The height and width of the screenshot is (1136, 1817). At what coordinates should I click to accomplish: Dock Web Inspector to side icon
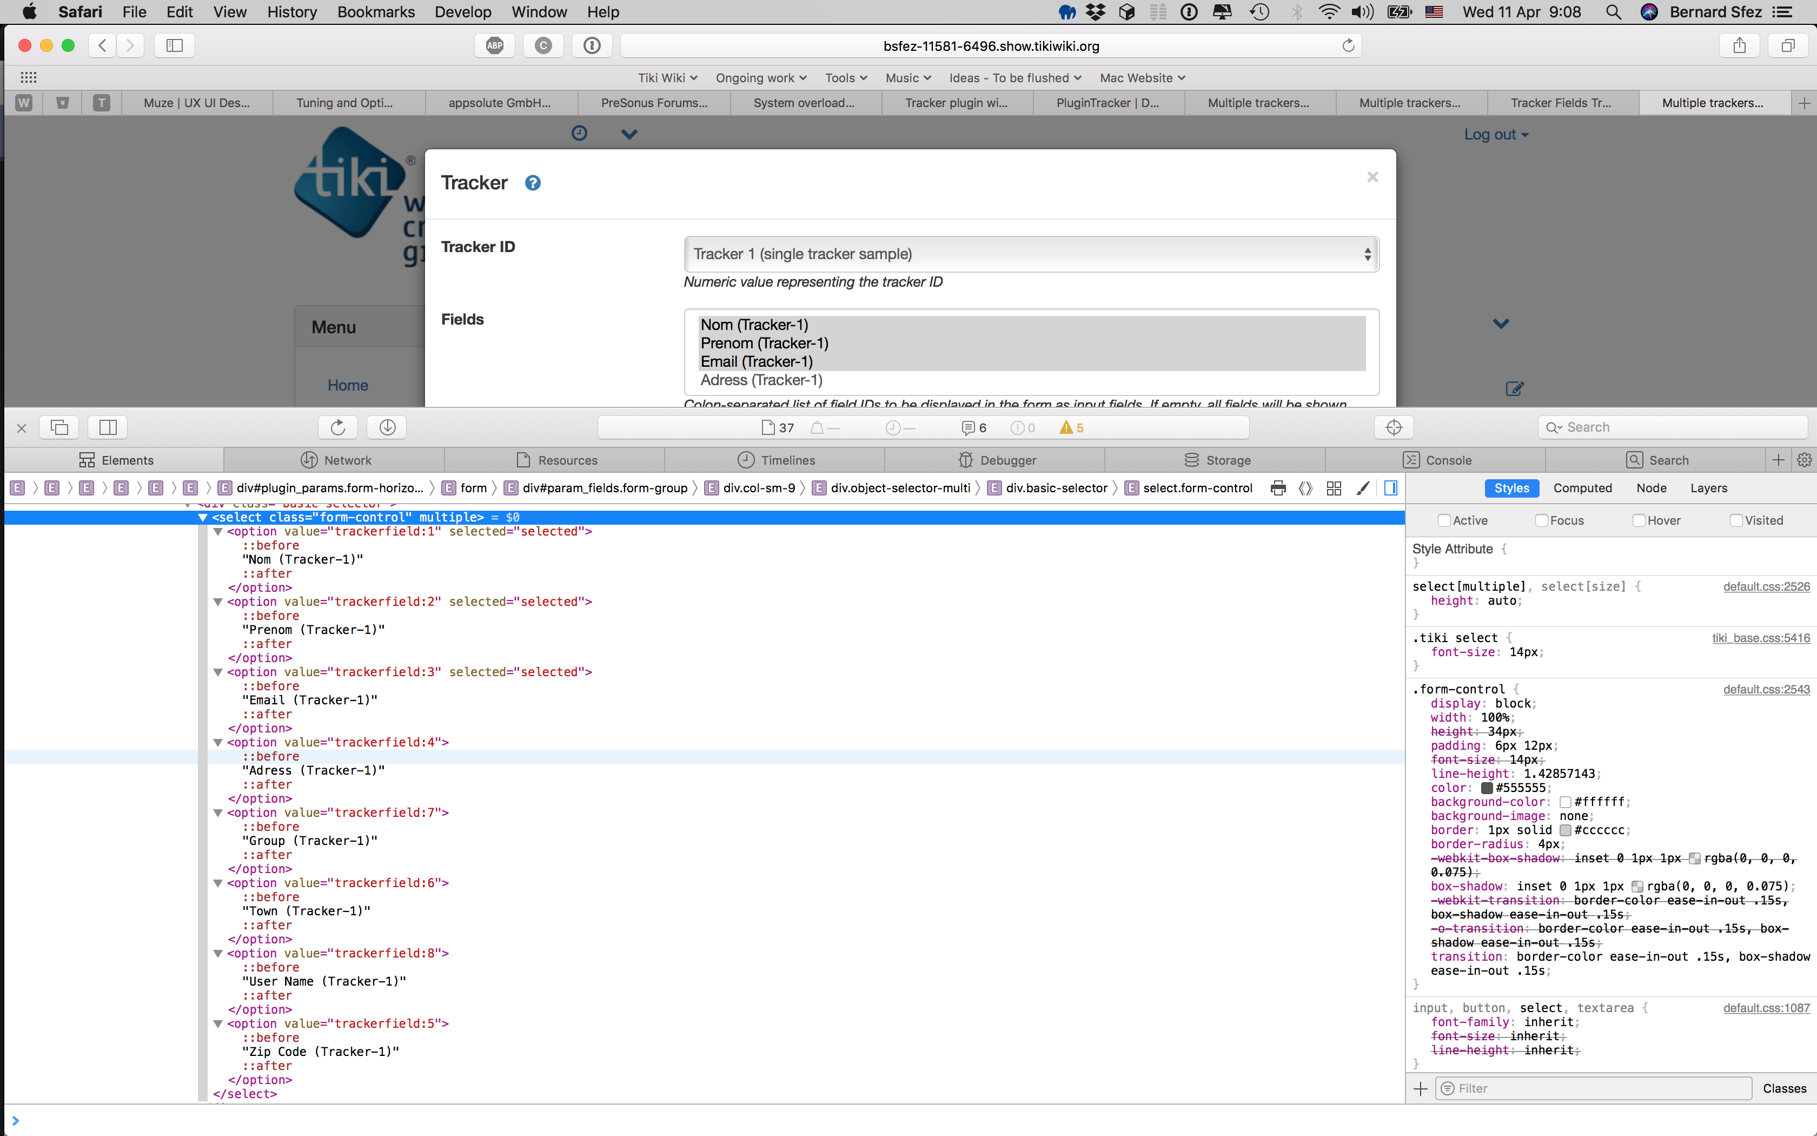(x=108, y=427)
